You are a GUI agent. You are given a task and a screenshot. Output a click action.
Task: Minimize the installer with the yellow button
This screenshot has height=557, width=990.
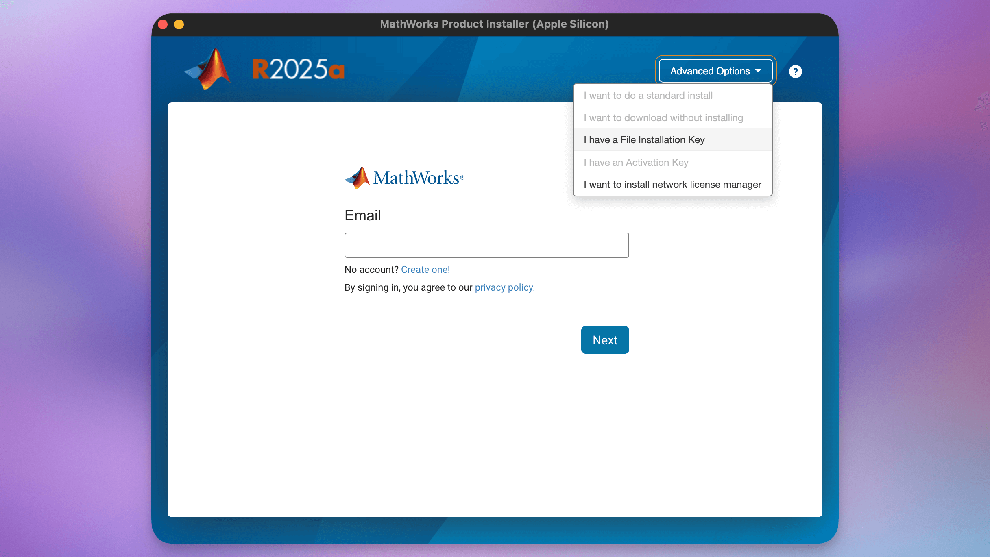[179, 24]
